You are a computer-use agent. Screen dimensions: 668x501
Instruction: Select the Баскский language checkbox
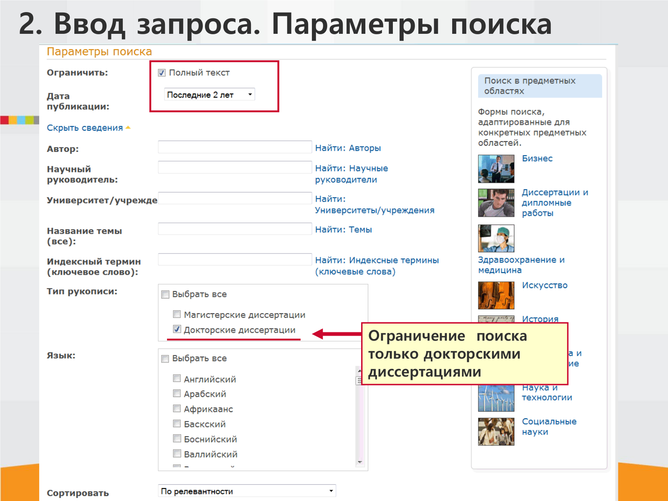(177, 423)
